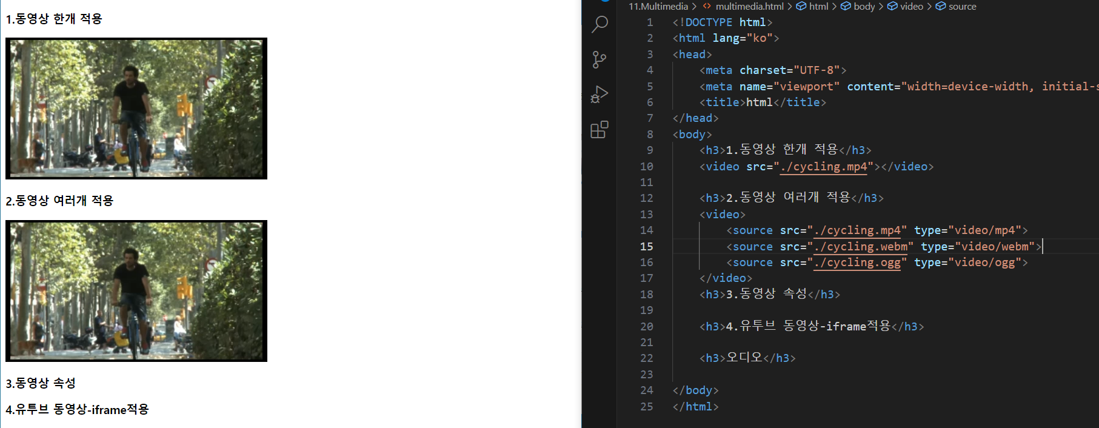Click the h3 code '1.동영상 한개 적용'
This screenshot has height=428, width=1099.
[x=786, y=150]
